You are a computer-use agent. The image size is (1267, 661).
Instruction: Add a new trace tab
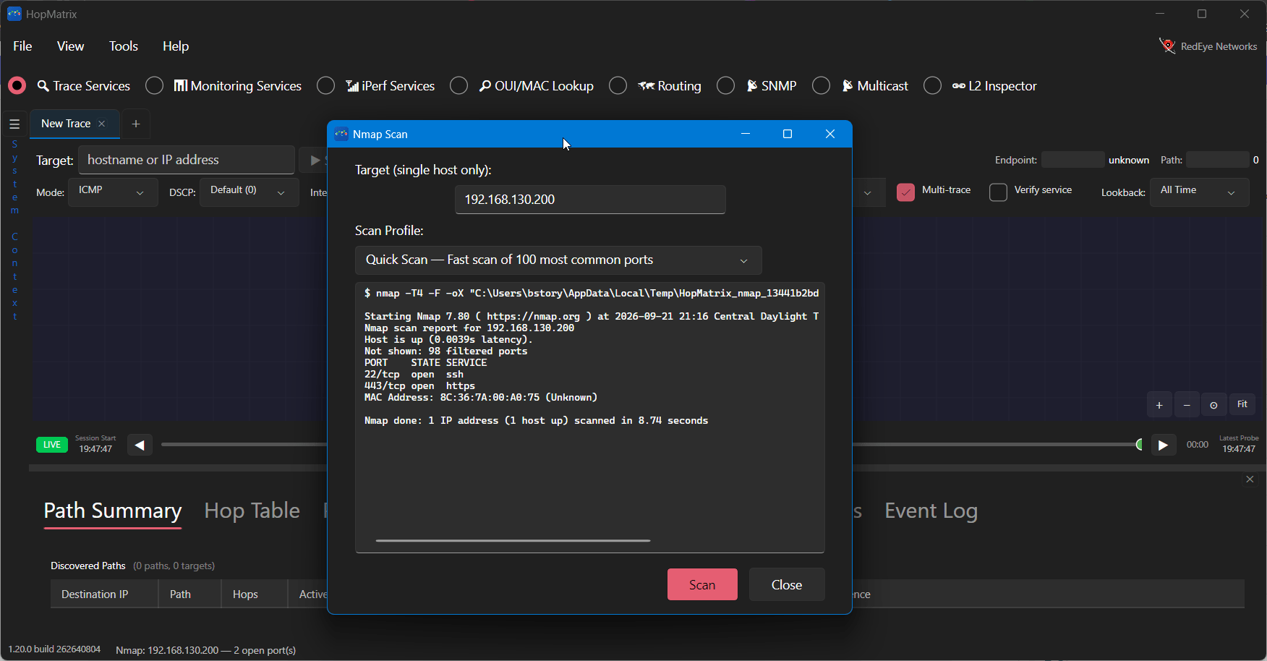click(135, 124)
